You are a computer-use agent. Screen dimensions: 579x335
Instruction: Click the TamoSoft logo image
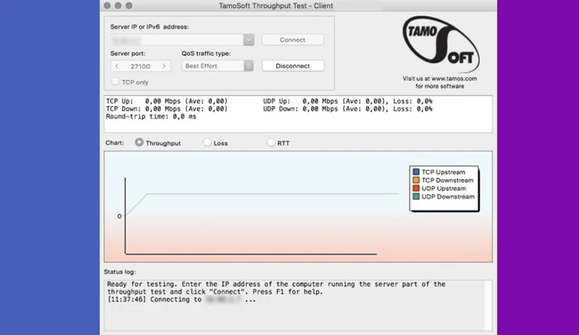pos(440,44)
